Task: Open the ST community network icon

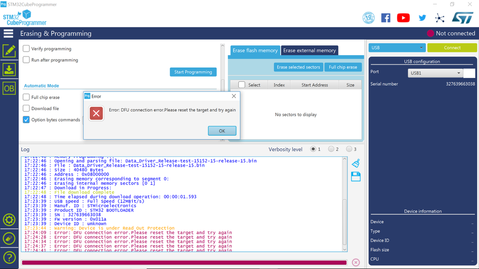Action: tap(440, 18)
